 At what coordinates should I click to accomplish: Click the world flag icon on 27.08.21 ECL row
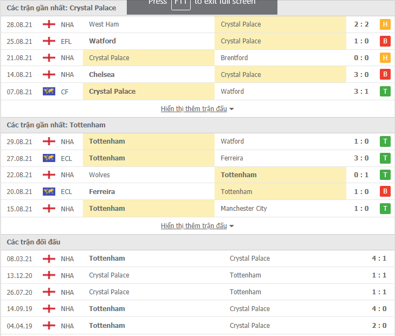coord(49,158)
